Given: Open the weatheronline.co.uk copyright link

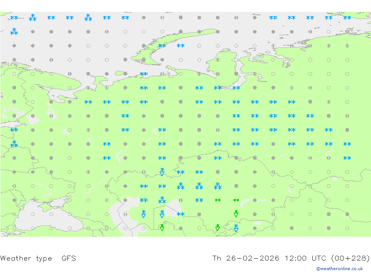Looking at the screenshot, I should point(339,269).
